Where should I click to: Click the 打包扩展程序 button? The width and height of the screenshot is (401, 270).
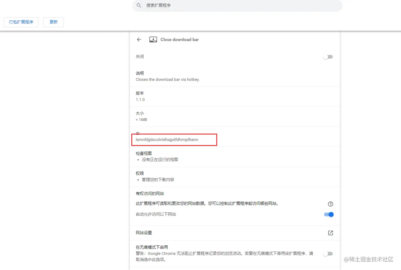coord(21,22)
